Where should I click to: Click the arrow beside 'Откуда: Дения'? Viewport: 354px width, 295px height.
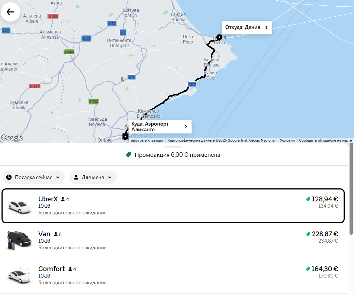(x=266, y=27)
